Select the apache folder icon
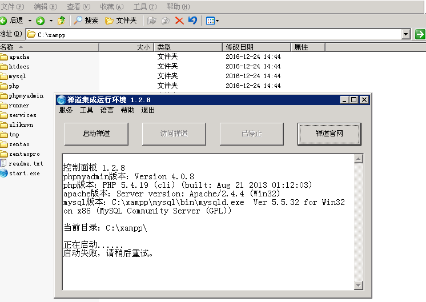426x302 pixels. (4, 57)
